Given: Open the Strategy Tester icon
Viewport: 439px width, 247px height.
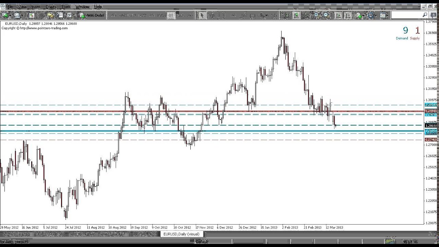Looking at the screenshot, I should [x=69, y=15].
